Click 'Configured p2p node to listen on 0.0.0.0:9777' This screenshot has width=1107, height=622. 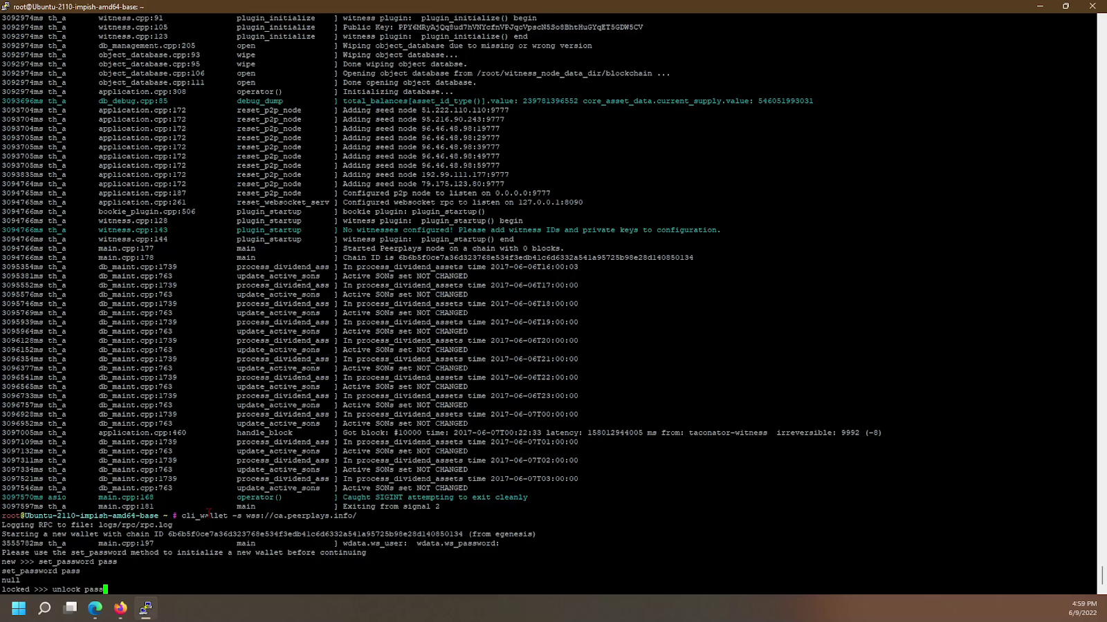[446, 194]
